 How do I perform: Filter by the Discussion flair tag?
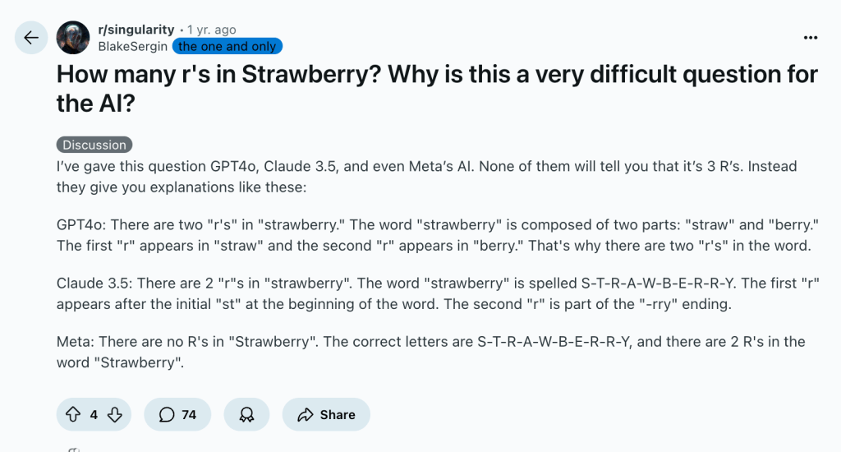tap(94, 145)
